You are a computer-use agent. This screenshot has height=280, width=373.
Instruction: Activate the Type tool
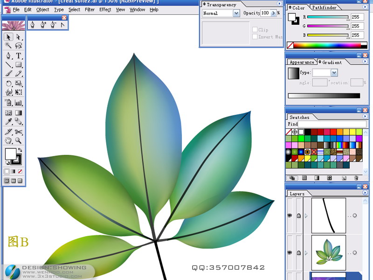pyautogui.click(x=18, y=56)
